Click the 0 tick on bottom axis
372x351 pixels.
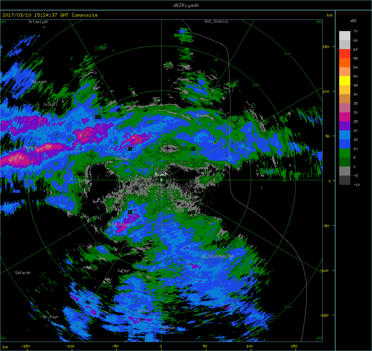coord(161,346)
